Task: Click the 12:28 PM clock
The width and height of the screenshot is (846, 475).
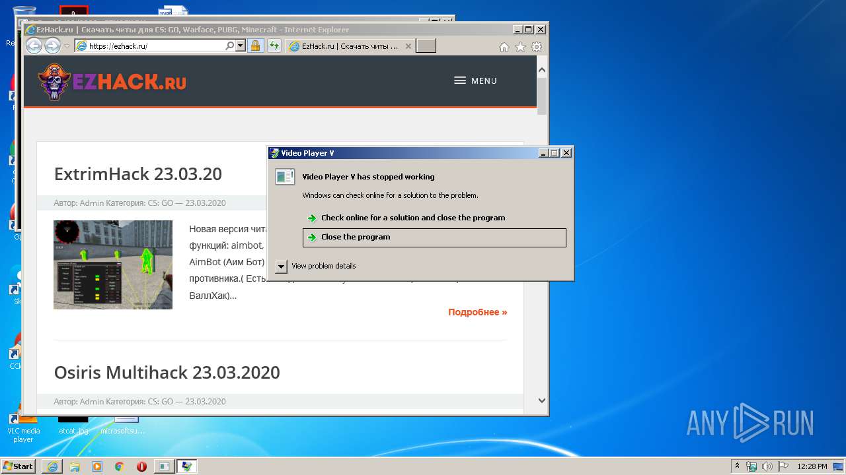Action: point(812,466)
